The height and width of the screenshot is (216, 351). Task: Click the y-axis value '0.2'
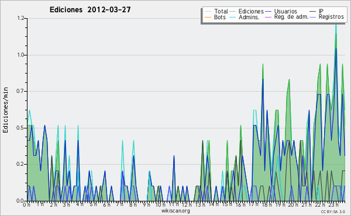pyautogui.click(x=20, y=164)
